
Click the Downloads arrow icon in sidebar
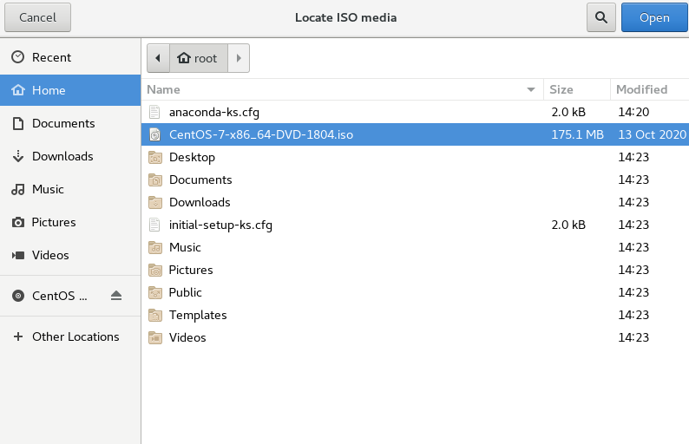coord(18,156)
